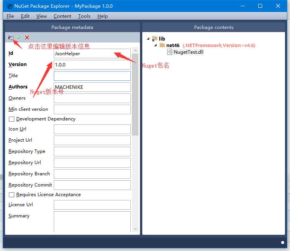Image resolution: width=290 pixels, height=251 pixels.
Task: Click the edit metadata source icon
Action: tap(11, 37)
